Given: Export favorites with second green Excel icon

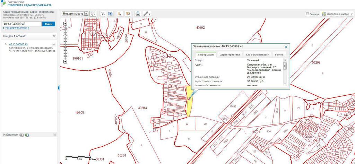Looking at the screenshot, I should 27,135.
